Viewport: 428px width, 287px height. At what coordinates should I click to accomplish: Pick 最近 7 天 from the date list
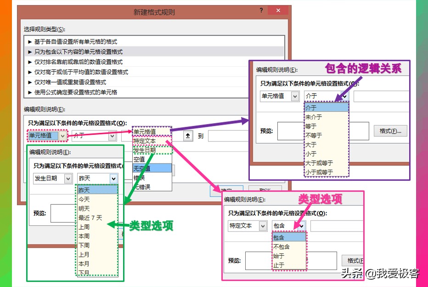click(98, 218)
